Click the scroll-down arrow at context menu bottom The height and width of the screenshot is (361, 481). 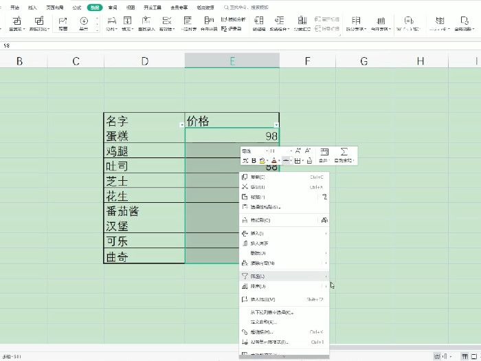click(284, 357)
